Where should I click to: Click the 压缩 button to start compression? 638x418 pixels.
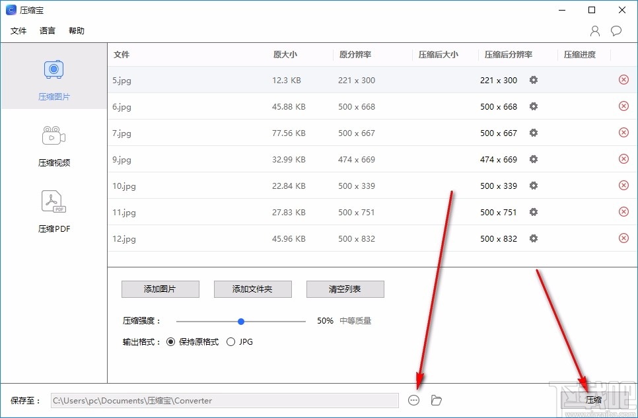tap(592, 400)
